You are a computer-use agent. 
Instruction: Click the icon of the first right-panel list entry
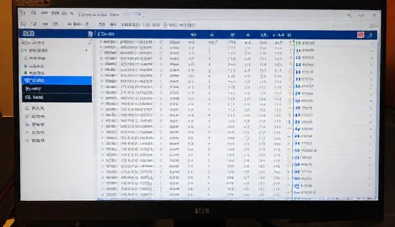(299, 43)
